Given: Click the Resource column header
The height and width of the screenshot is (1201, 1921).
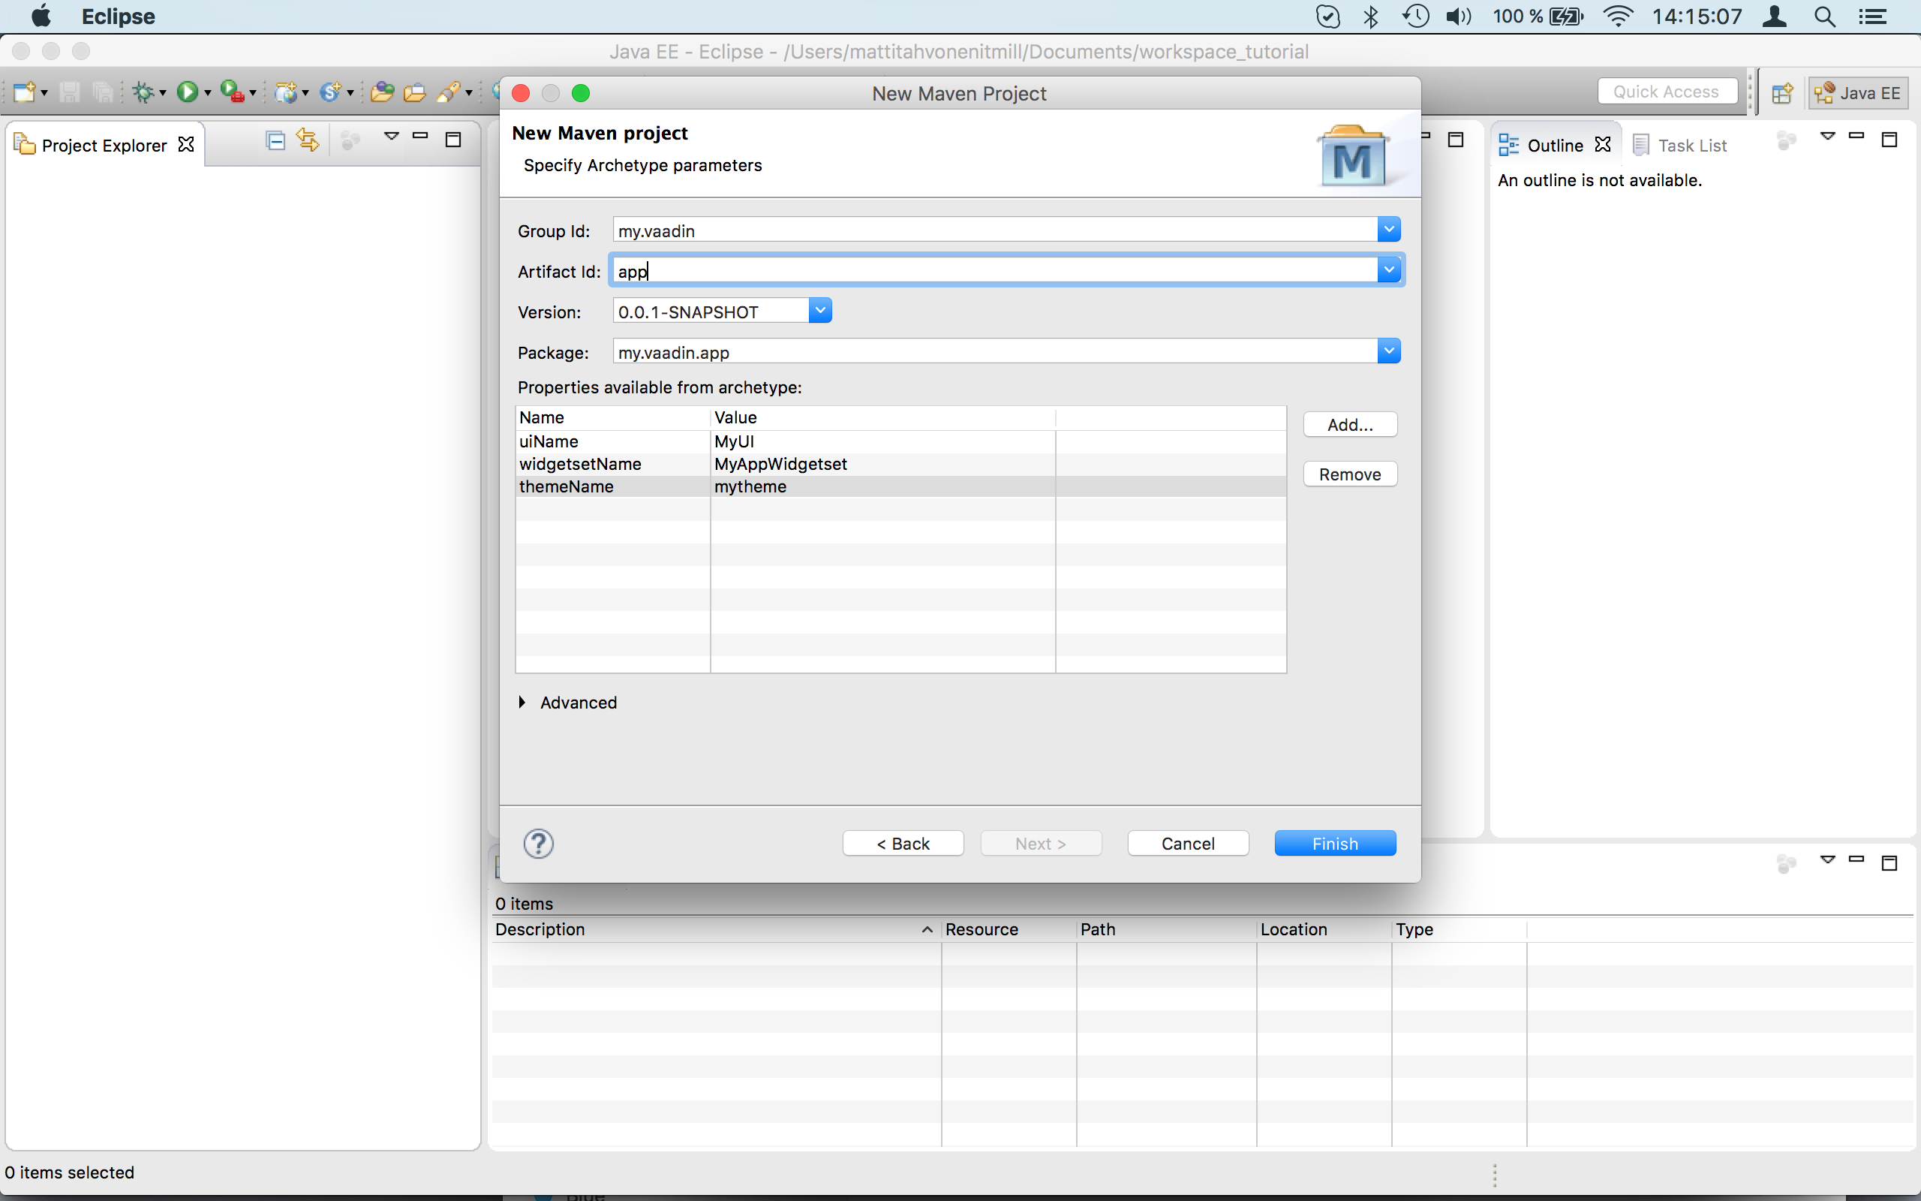Looking at the screenshot, I should [x=1008, y=929].
